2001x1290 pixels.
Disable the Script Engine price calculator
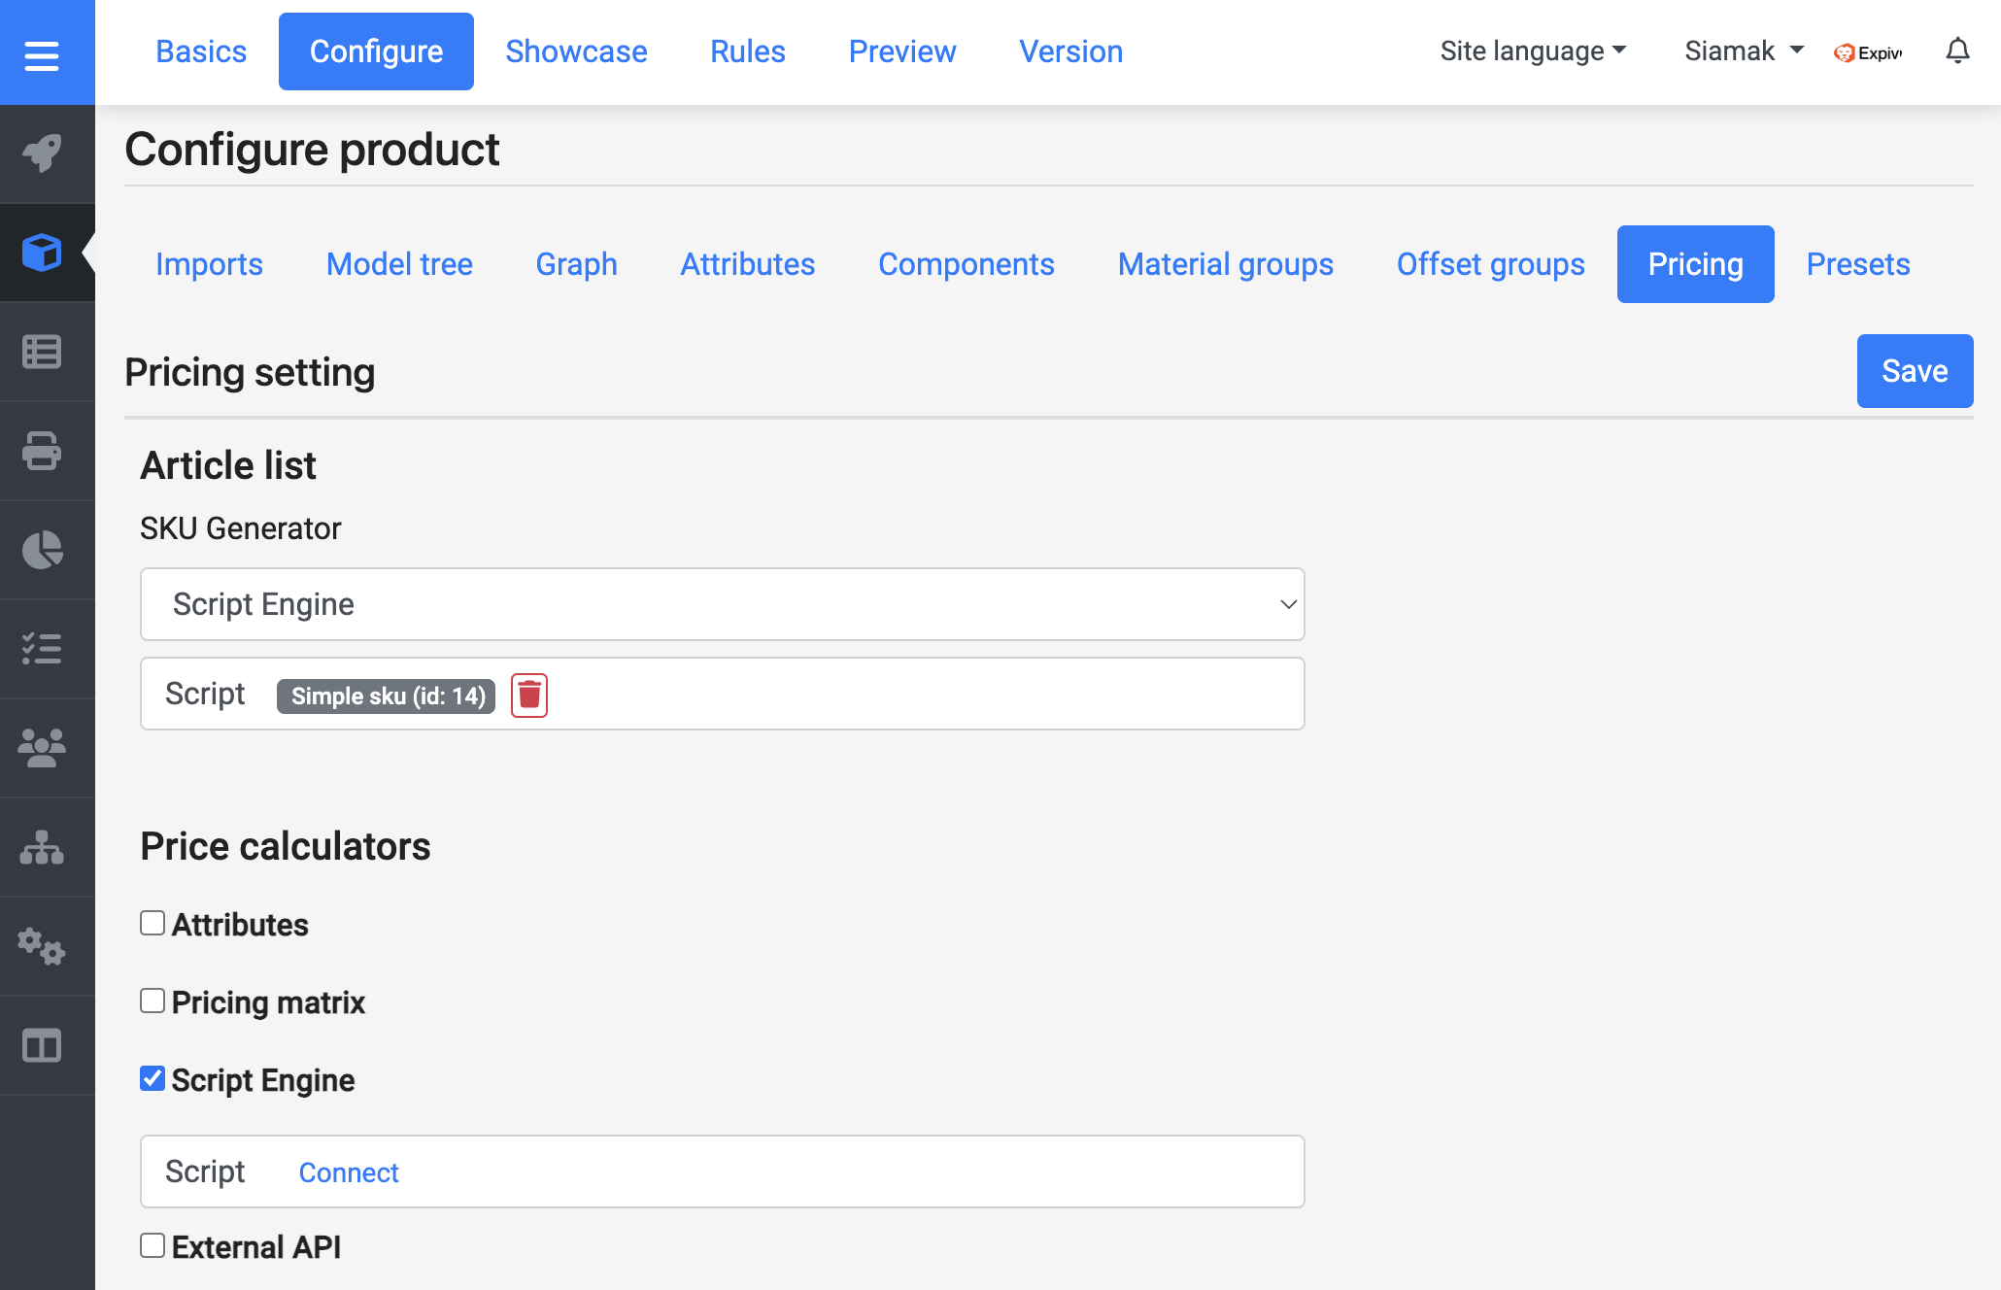coord(152,1078)
